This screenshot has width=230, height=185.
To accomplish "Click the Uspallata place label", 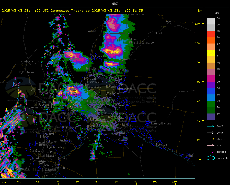I will pyautogui.click(x=26, y=61).
